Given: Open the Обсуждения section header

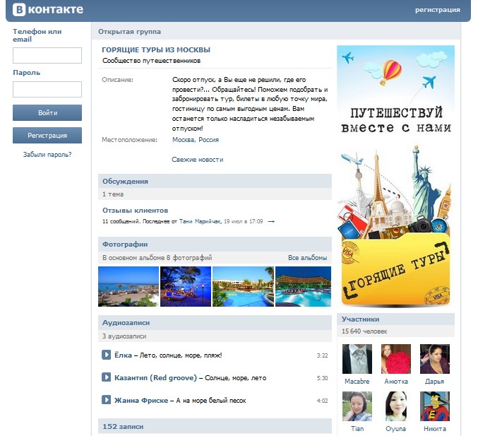Looking at the screenshot, I should point(215,181).
